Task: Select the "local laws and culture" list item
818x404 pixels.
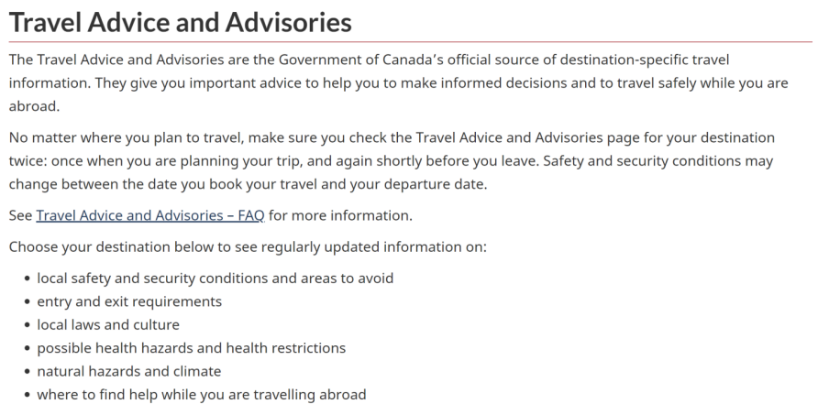Action: pyautogui.click(x=108, y=324)
